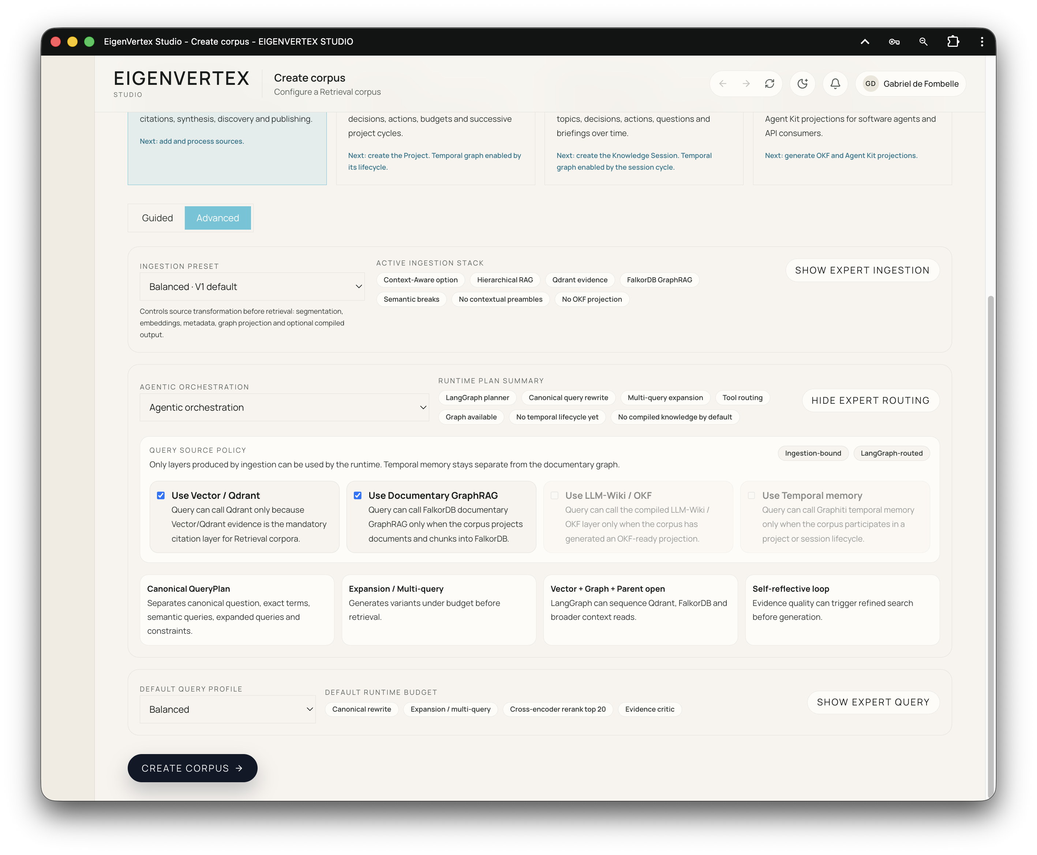
Task: Click the page vertical scrollbar
Action: point(991,547)
